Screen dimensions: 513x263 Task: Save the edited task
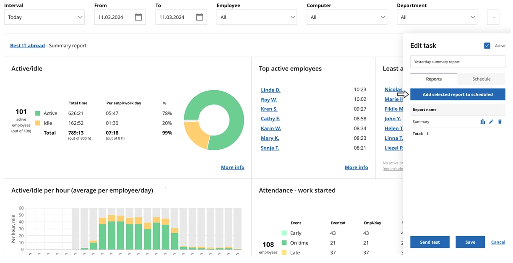coord(470,242)
